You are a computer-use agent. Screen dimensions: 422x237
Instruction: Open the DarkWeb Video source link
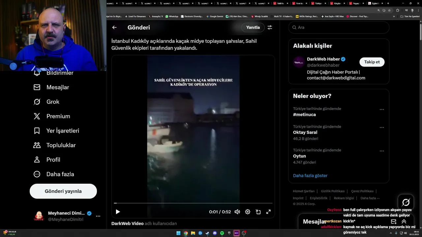point(127,224)
